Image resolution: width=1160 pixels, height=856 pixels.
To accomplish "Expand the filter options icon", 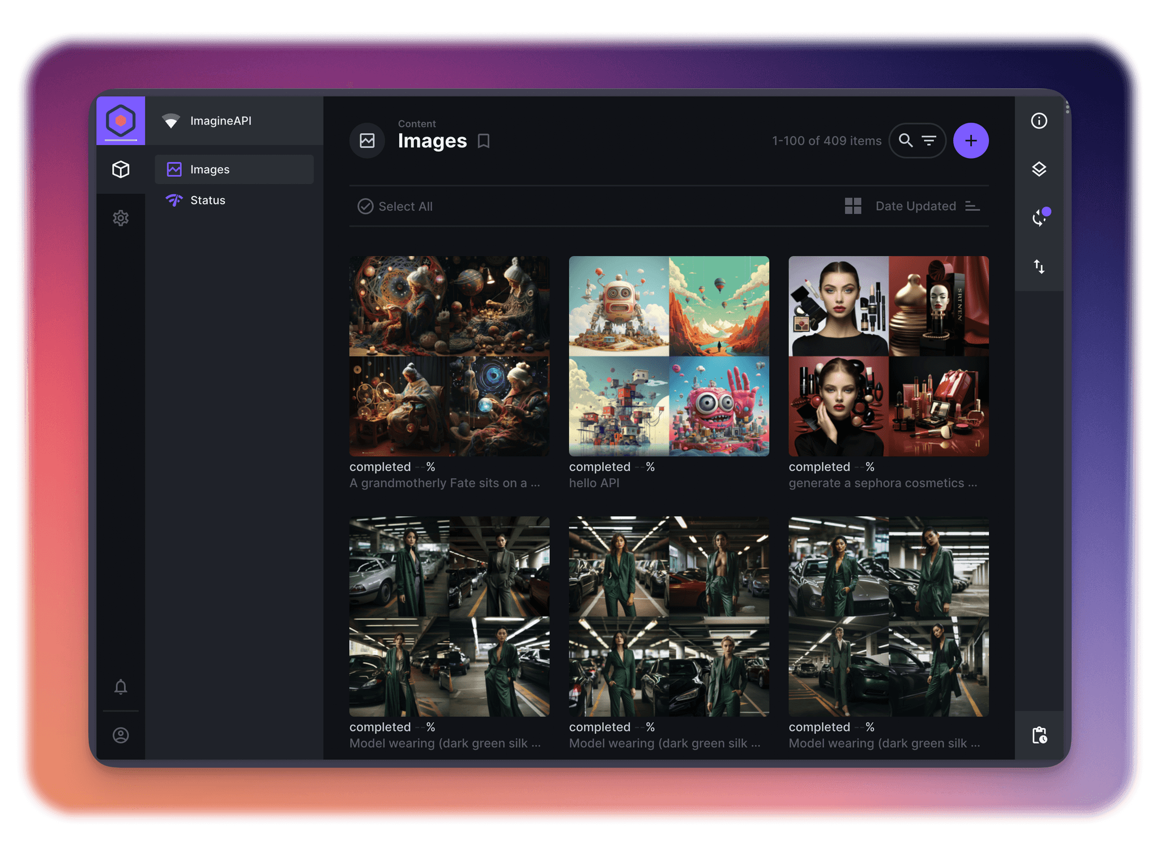I will pyautogui.click(x=929, y=140).
